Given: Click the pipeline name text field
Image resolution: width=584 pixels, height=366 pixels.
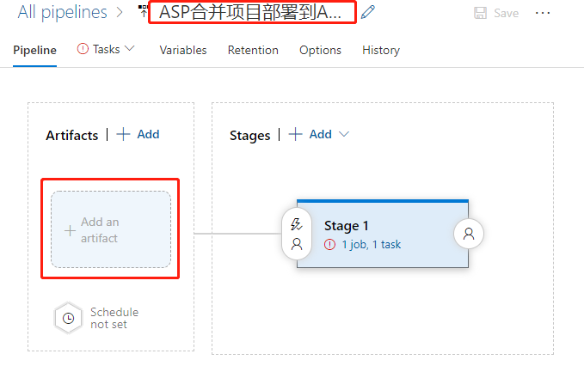Looking at the screenshot, I should pyautogui.click(x=249, y=13).
